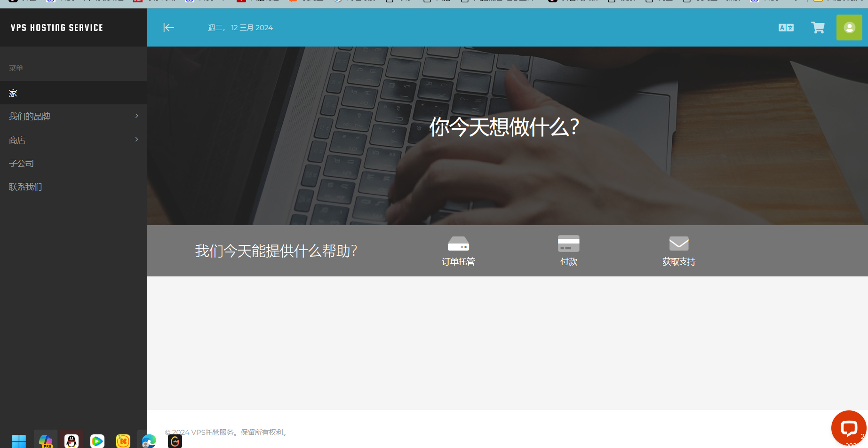The height and width of the screenshot is (448, 868).
Task: Open the language translation icon
Action: (x=786, y=28)
